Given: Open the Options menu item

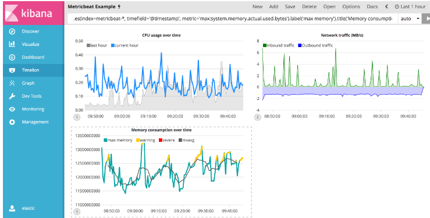Looking at the screenshot, I should [351, 6].
